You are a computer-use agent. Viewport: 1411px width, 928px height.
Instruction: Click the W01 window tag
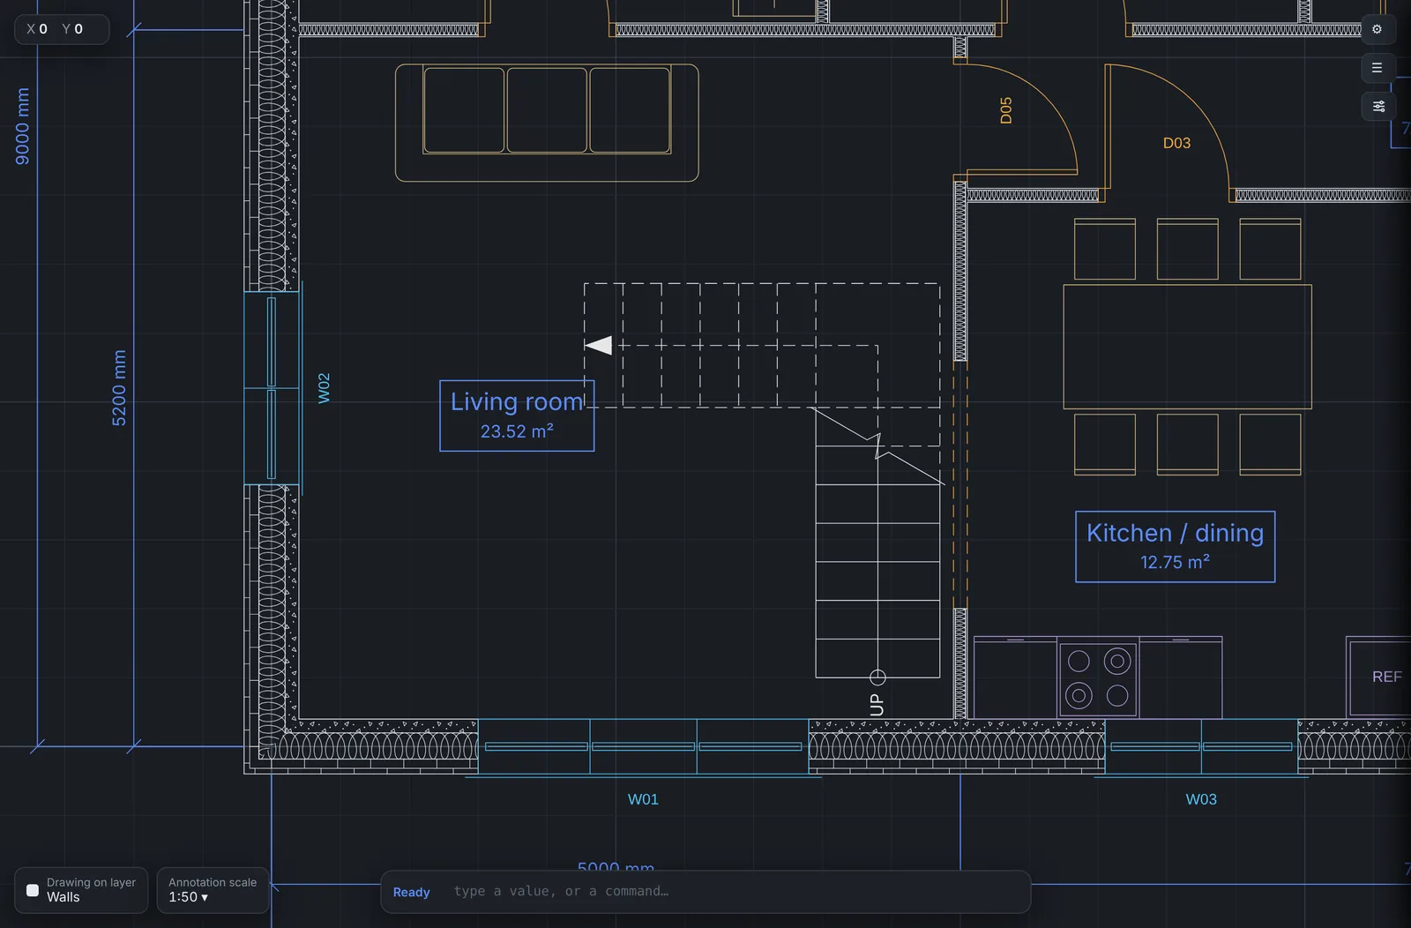tap(643, 799)
